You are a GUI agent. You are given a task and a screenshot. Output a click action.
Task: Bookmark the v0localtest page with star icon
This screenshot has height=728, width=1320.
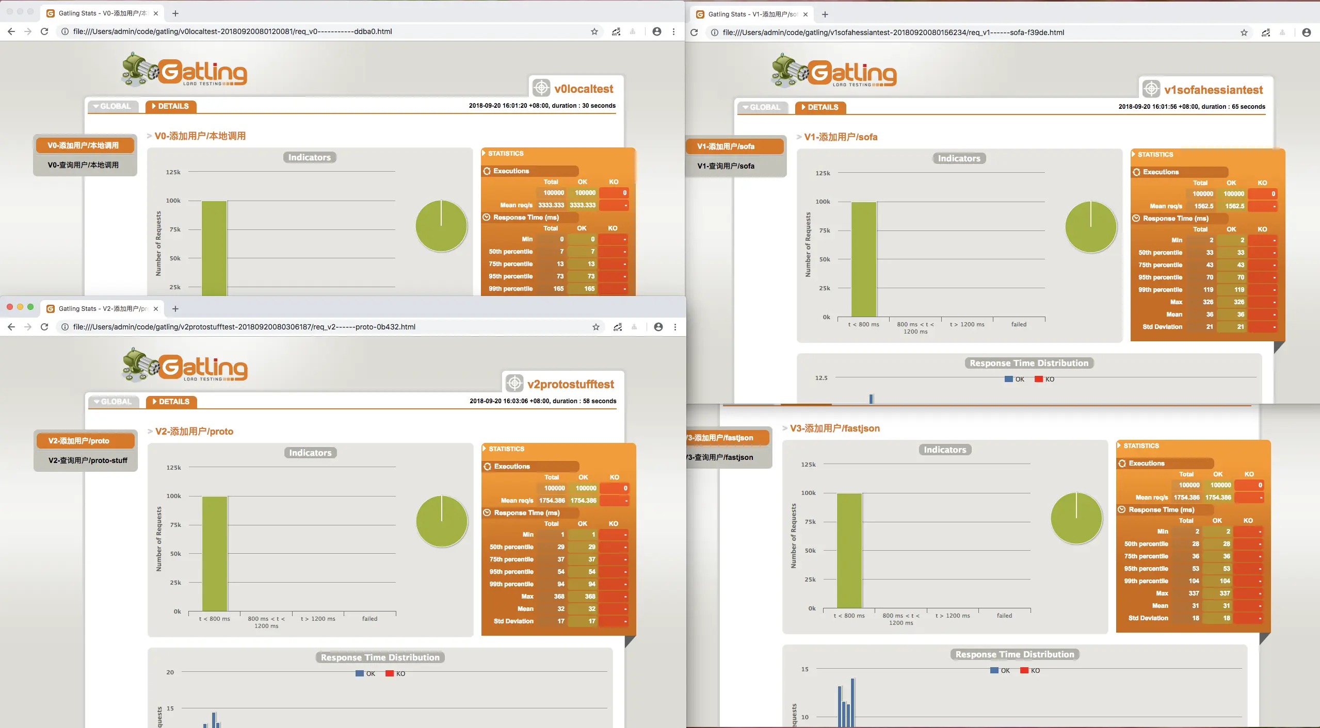[594, 31]
